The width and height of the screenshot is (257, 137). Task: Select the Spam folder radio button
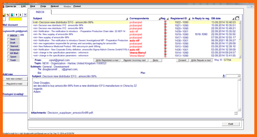point(8,57)
